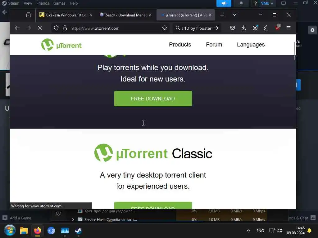Click the µTorrent header logo

pos(61,45)
